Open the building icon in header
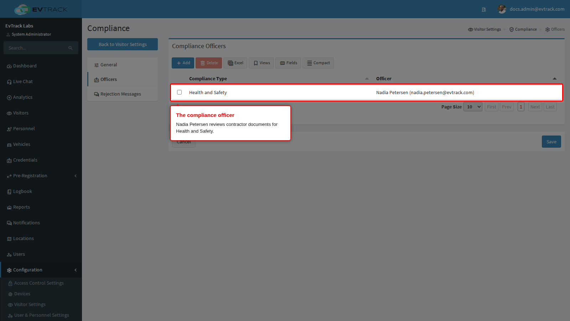This screenshot has height=321, width=570. 484,10
